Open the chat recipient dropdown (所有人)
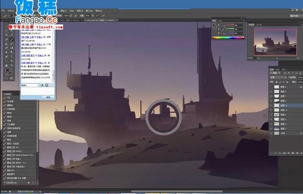 (x=30, y=85)
